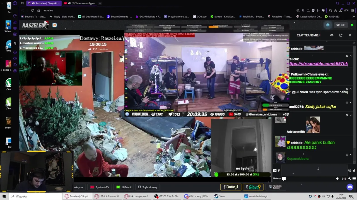
Task: Open OBS 31.0.3 from taskbar
Action: [x=168, y=196]
